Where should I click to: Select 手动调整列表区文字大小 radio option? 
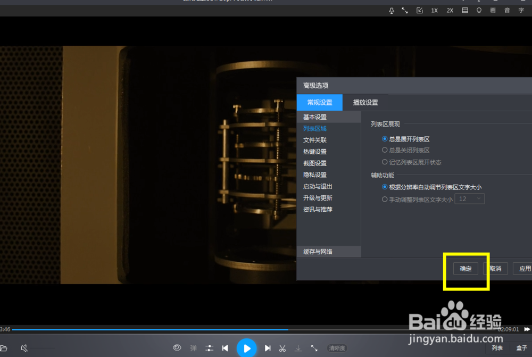coord(417,200)
